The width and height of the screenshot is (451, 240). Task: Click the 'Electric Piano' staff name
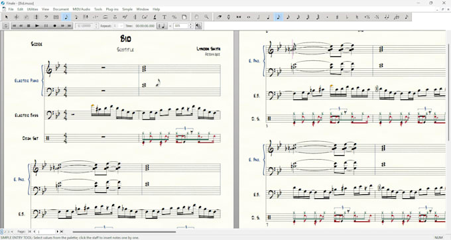click(27, 81)
